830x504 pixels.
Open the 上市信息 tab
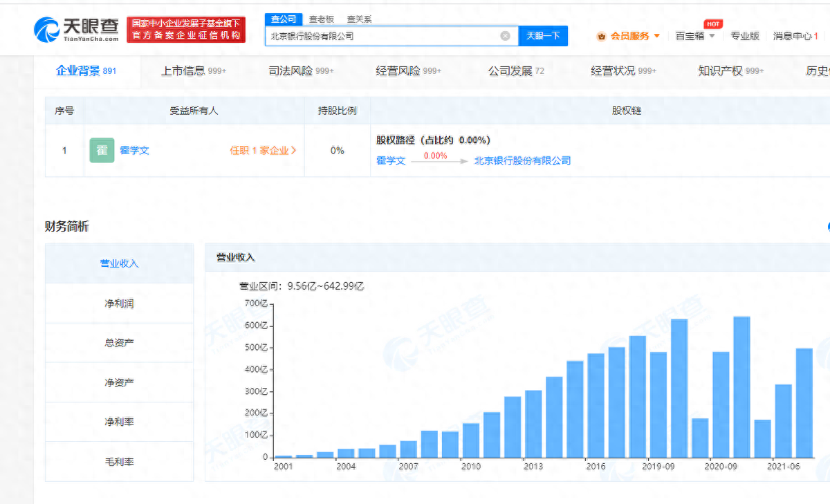pyautogui.click(x=194, y=71)
